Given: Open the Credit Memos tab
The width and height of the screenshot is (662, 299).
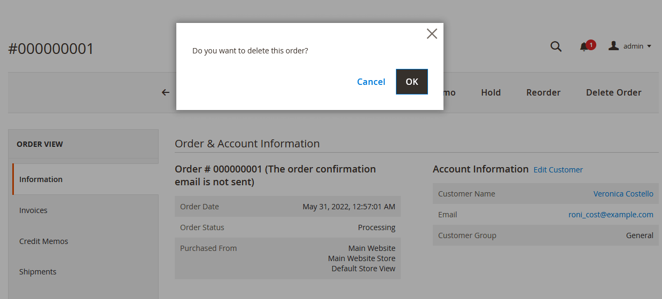Looking at the screenshot, I should 43,241.
